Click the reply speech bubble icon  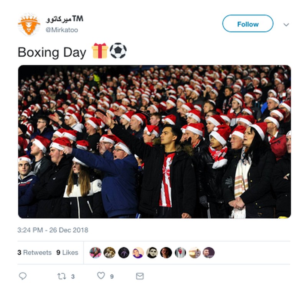point(23,276)
